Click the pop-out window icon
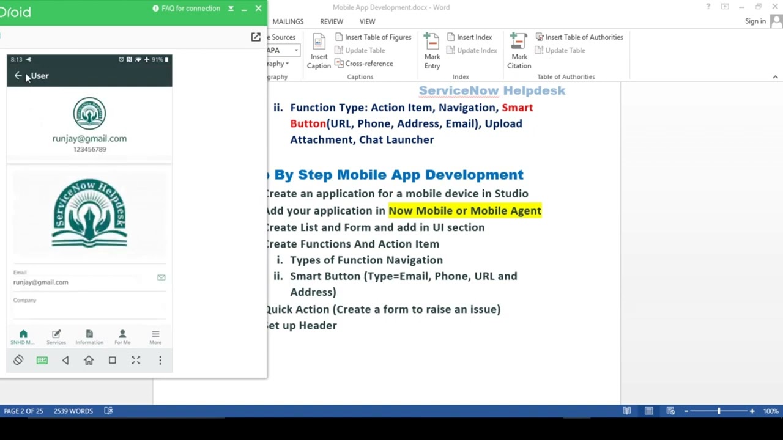The height and width of the screenshot is (440, 783). [256, 37]
